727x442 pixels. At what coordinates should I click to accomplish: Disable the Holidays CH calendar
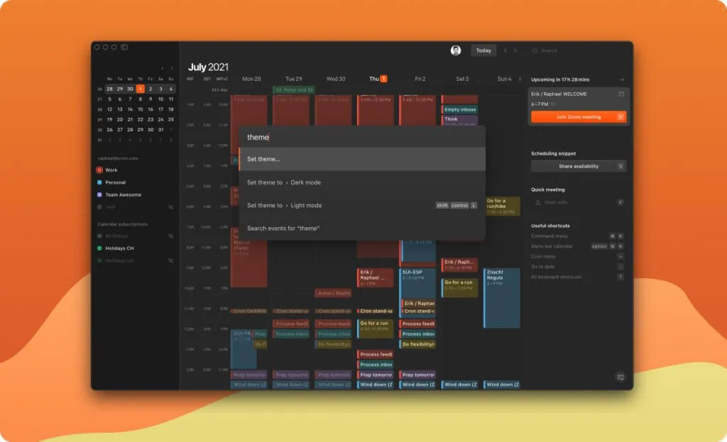99,248
